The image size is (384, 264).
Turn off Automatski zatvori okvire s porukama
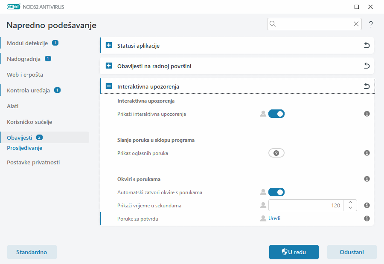(276, 192)
